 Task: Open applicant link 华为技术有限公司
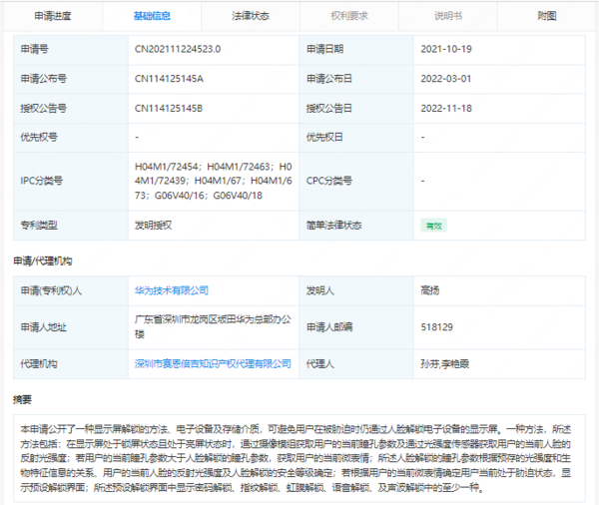click(172, 290)
